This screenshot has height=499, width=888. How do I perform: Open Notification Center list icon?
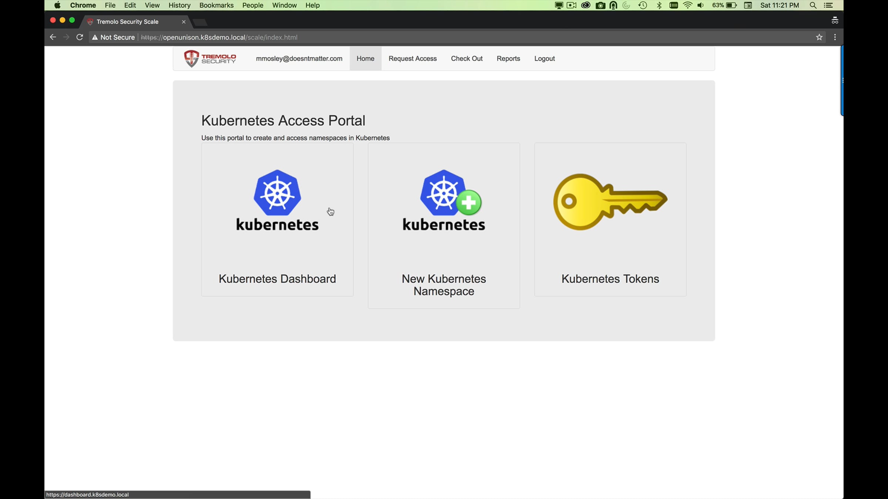[828, 5]
